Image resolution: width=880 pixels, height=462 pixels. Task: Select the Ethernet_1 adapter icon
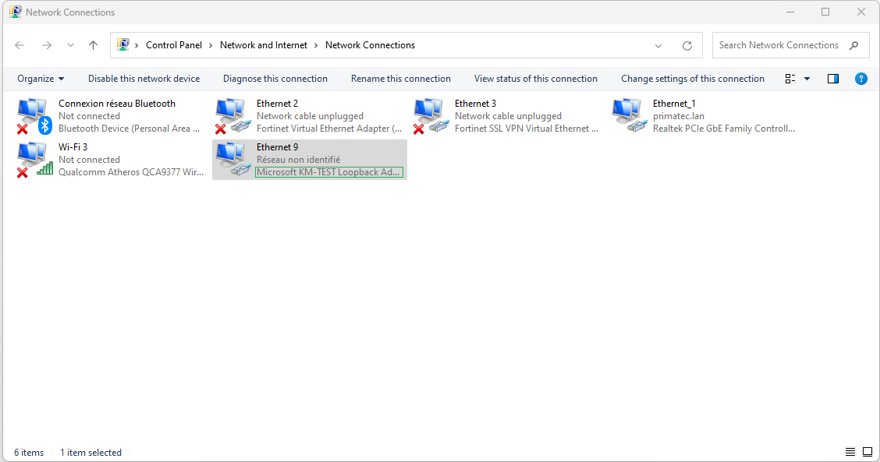[628, 115]
